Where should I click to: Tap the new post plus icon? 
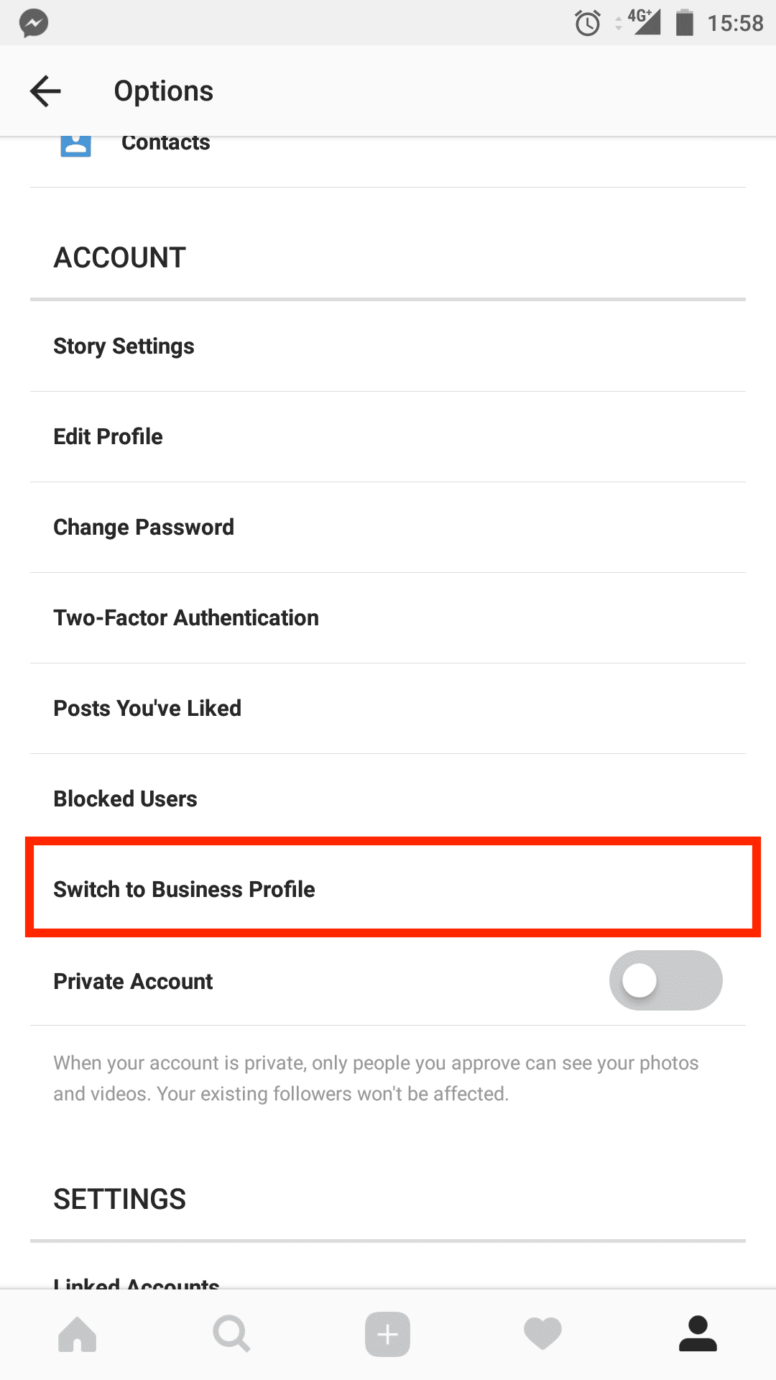[388, 1335]
